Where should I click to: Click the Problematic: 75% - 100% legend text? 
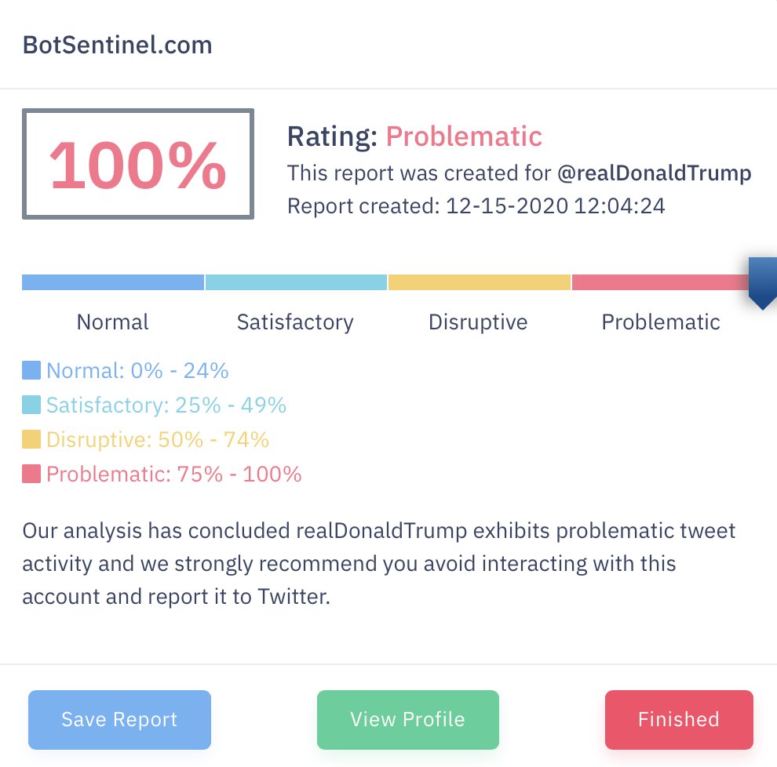pyautogui.click(x=174, y=474)
